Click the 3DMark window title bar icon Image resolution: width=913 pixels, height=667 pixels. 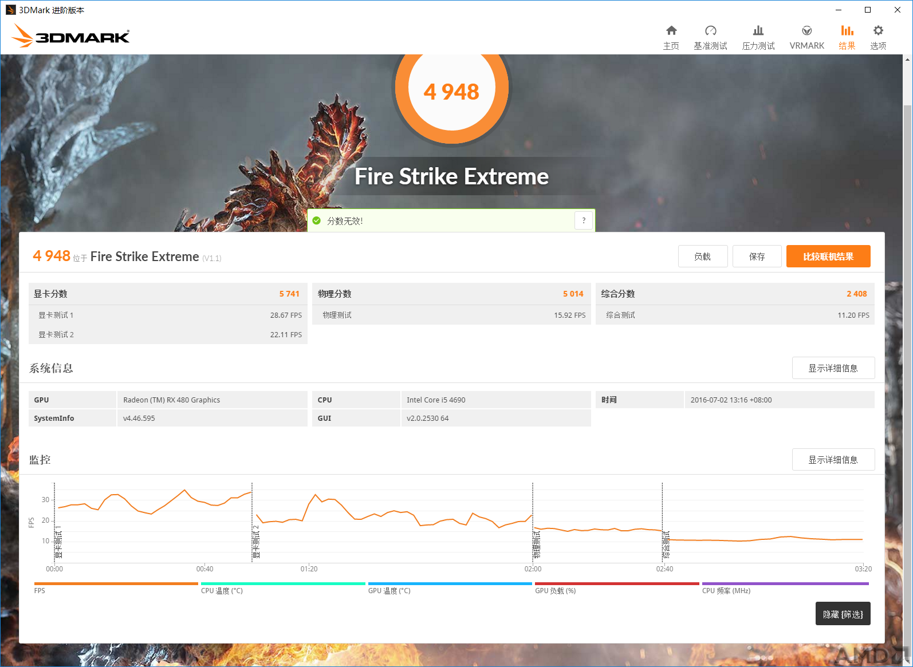click(x=10, y=10)
